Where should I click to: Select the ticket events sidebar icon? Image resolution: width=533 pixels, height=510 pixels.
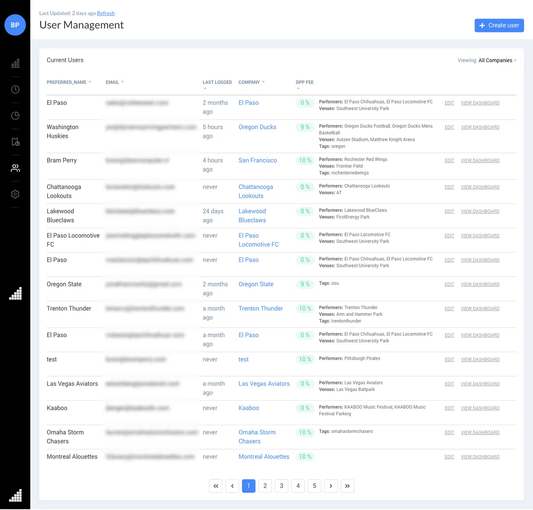tap(15, 142)
